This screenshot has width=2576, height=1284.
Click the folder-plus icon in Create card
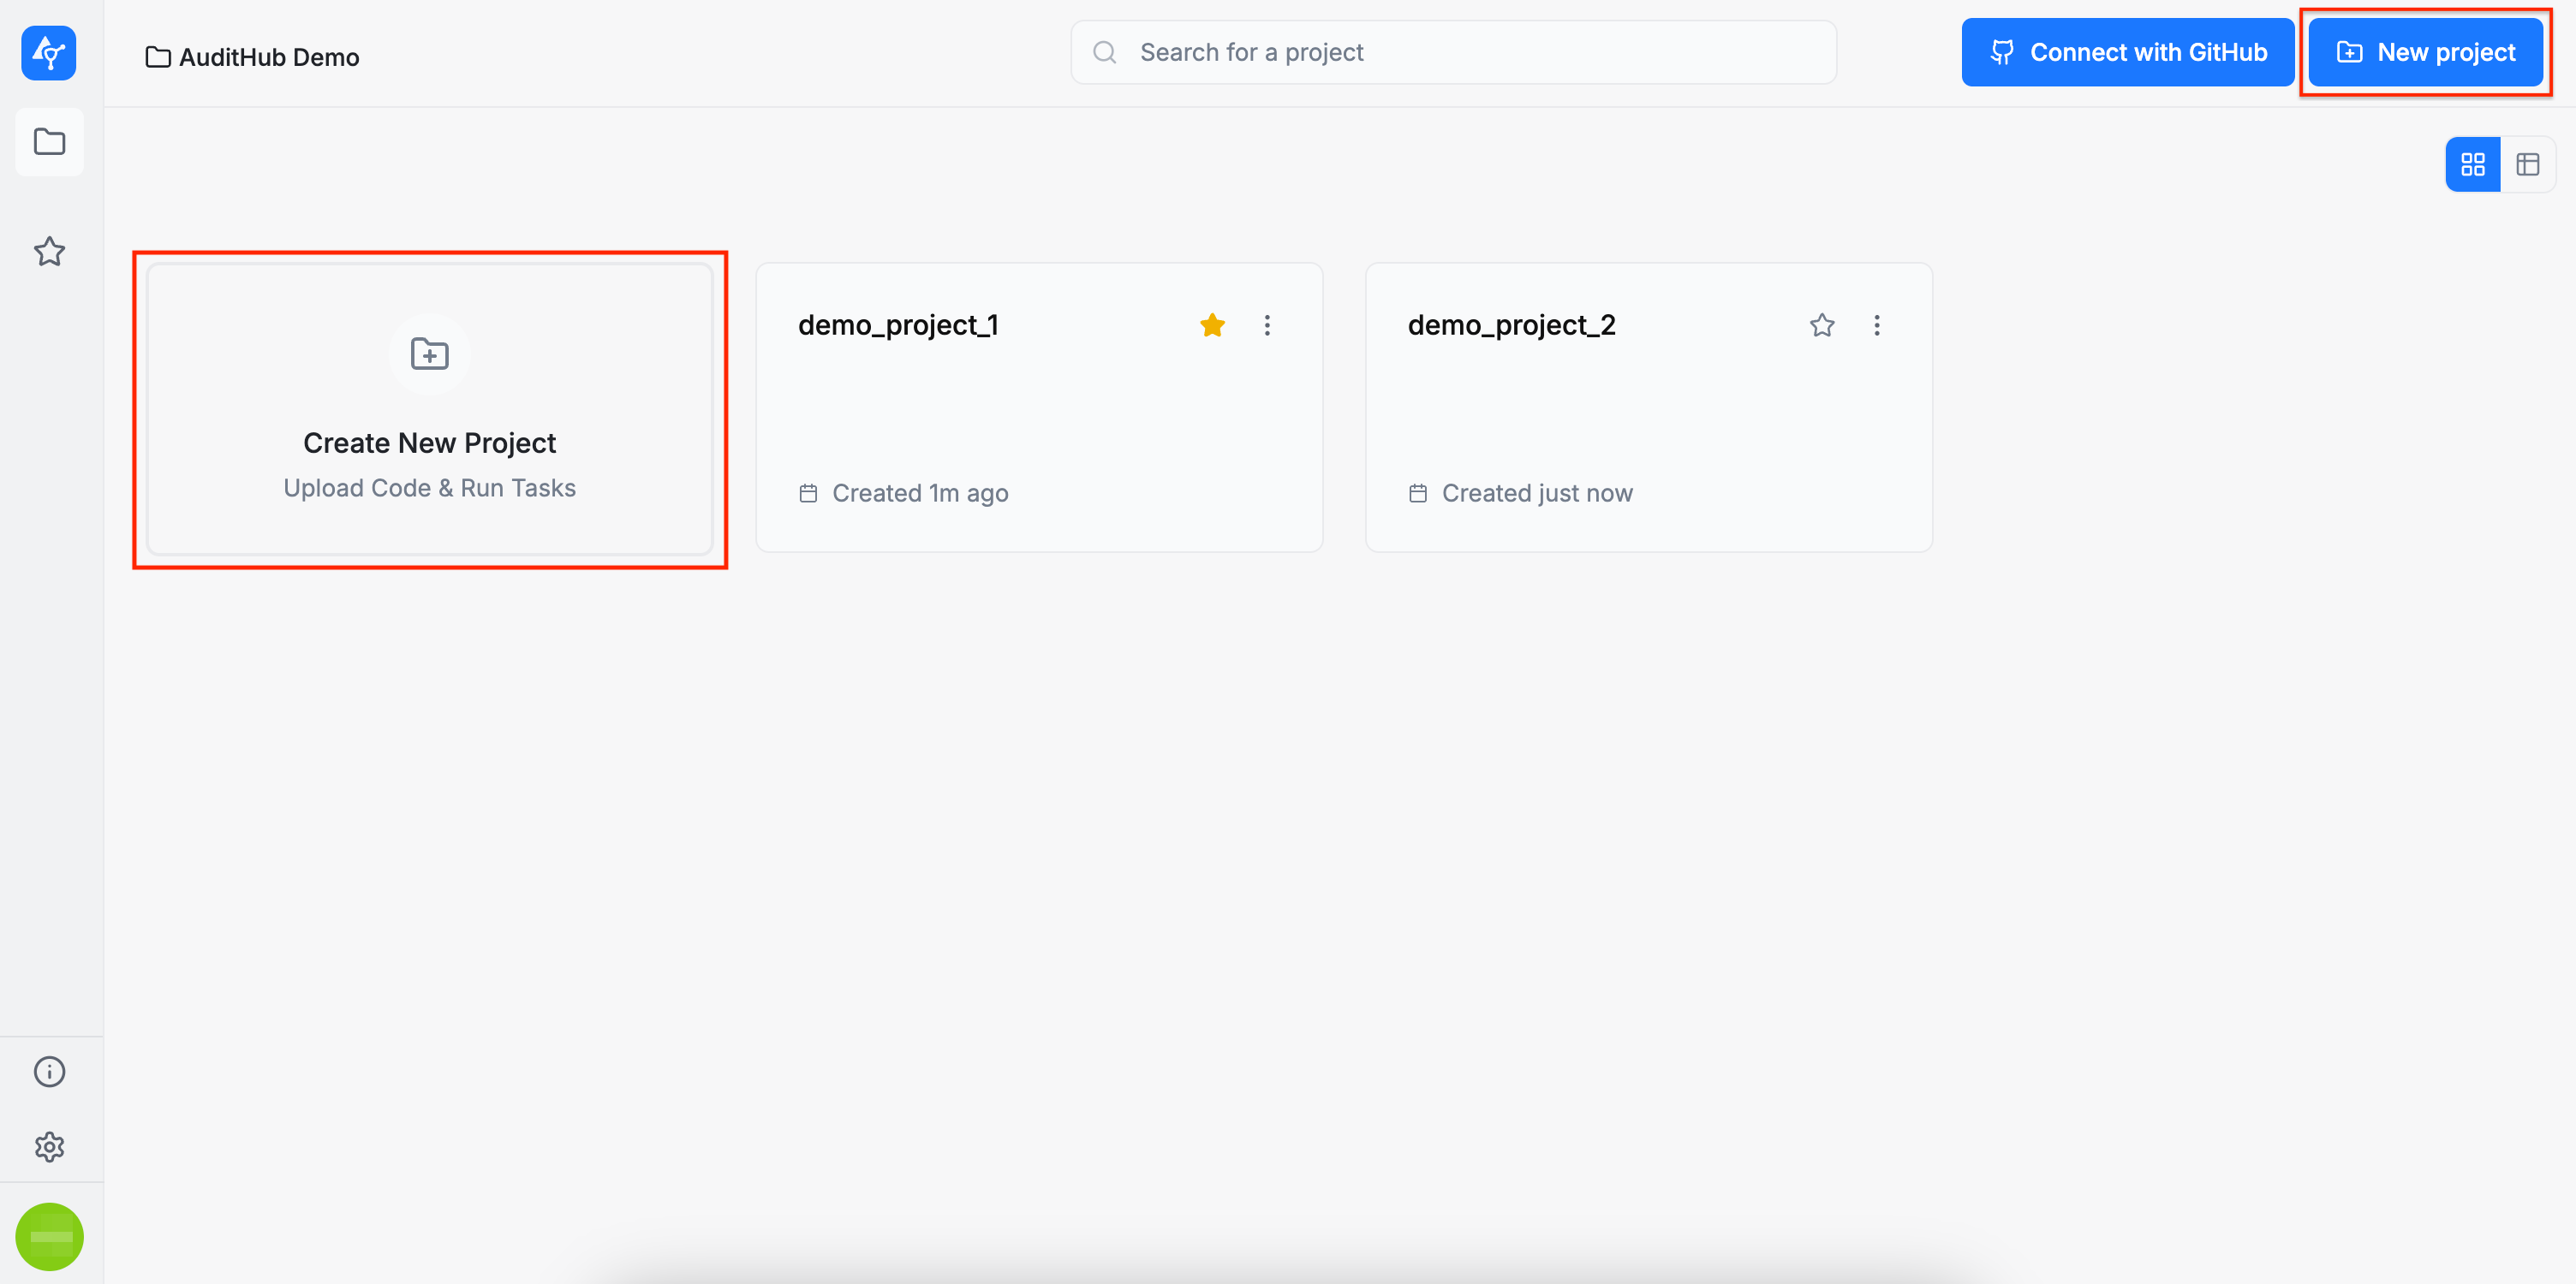click(429, 354)
